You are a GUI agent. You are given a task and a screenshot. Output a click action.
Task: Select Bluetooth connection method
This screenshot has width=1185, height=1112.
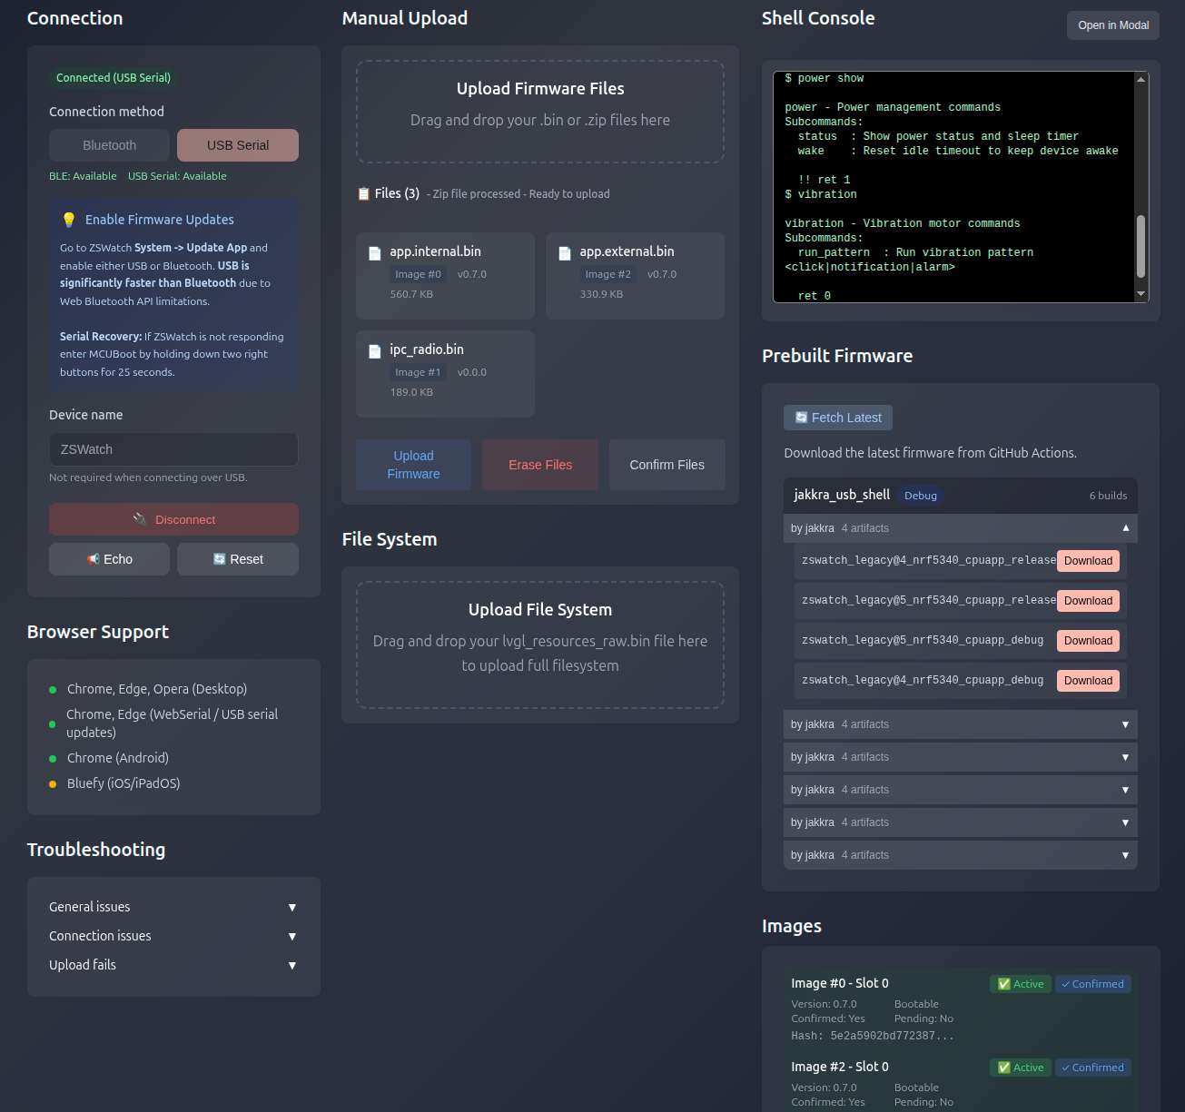[109, 145]
